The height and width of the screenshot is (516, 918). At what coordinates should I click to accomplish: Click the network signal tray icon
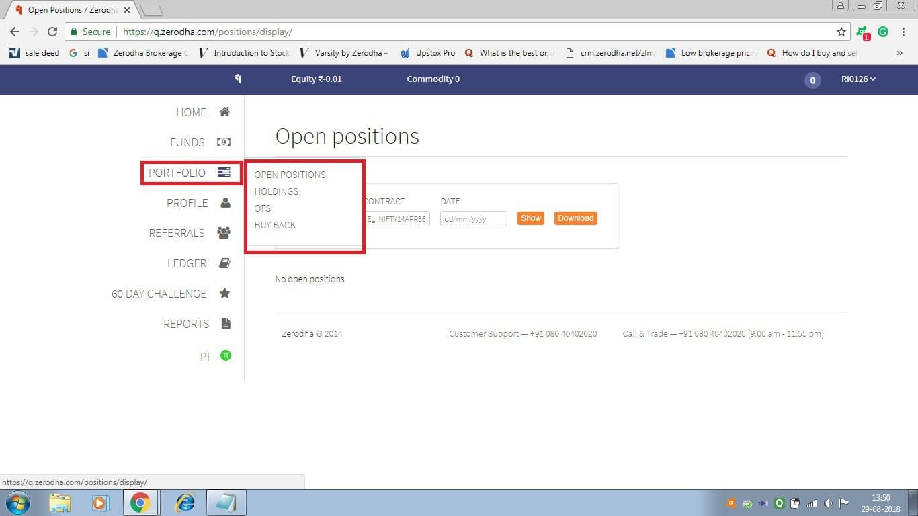(812, 503)
